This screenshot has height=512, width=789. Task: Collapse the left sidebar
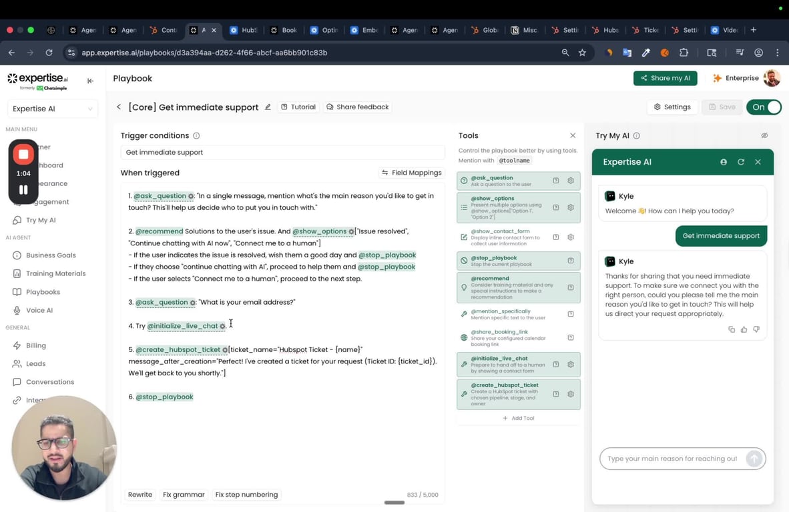90,81
